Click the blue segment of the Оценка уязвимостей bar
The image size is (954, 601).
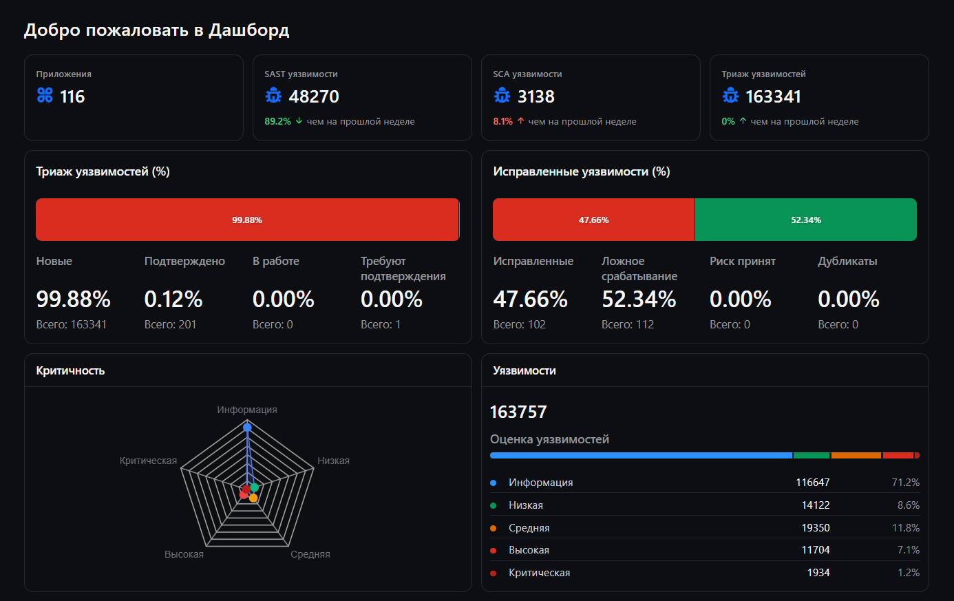tap(641, 455)
